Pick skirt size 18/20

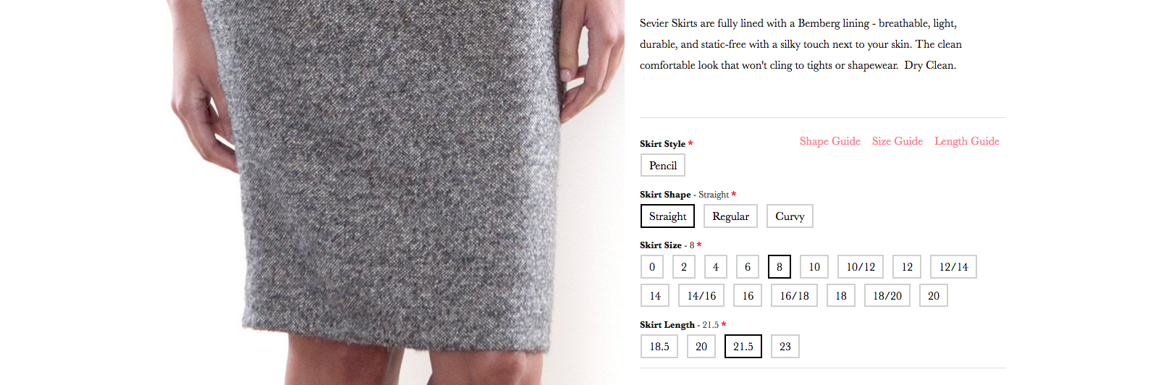pos(887,295)
